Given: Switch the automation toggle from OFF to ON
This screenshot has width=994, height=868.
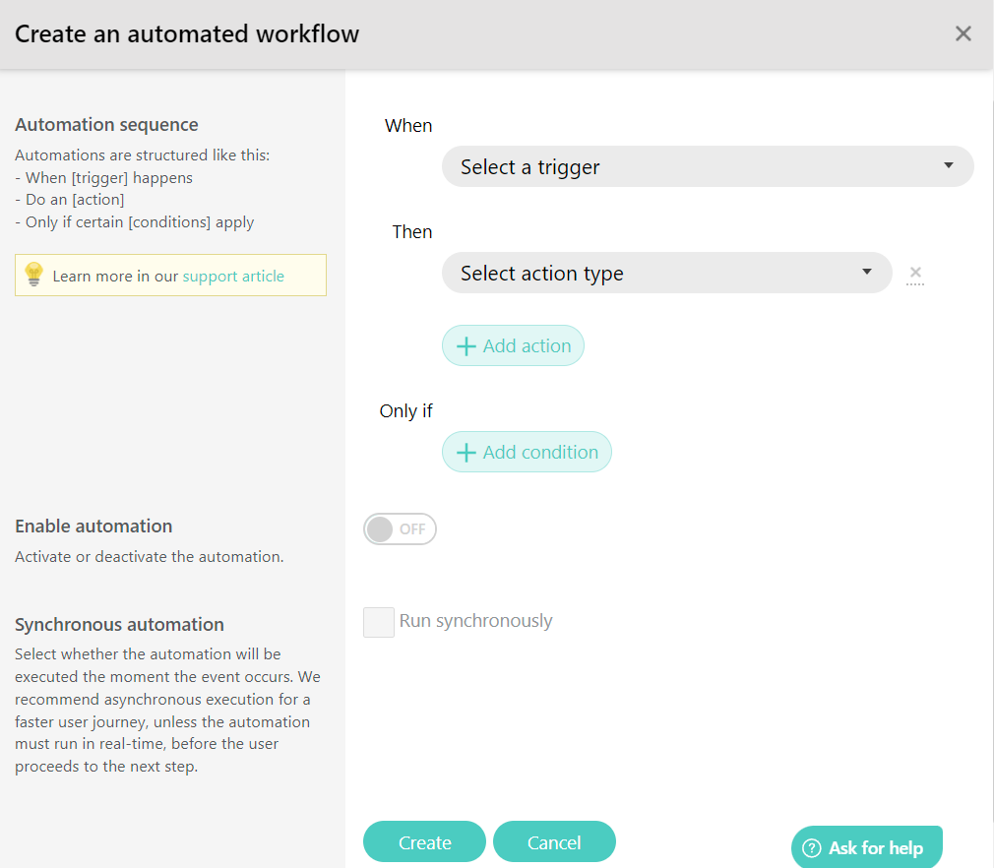Looking at the screenshot, I should tap(400, 528).
